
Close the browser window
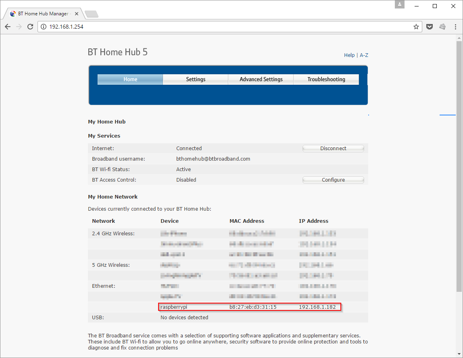point(453,6)
